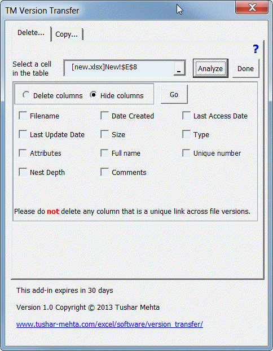
Task: Click the Go button
Action: tap(174, 94)
